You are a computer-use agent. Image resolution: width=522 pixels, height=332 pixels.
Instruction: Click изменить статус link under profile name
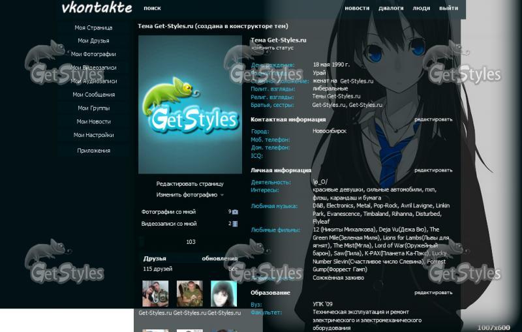pos(272,48)
